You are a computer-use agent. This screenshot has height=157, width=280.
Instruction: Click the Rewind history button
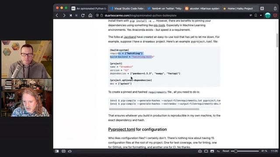[x=71, y=16]
